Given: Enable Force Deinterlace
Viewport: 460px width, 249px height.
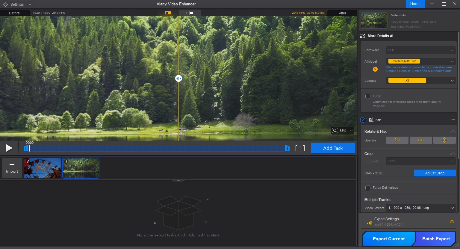Looking at the screenshot, I should pos(368,188).
